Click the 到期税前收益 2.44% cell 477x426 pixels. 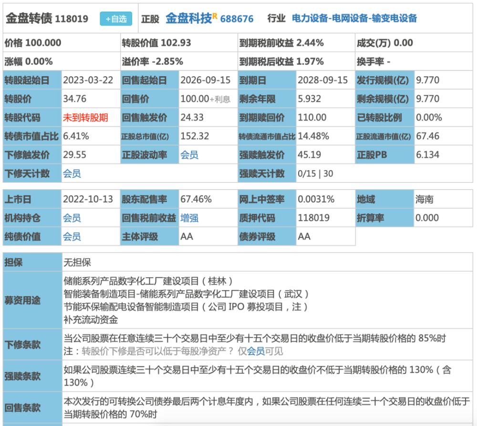(296, 43)
